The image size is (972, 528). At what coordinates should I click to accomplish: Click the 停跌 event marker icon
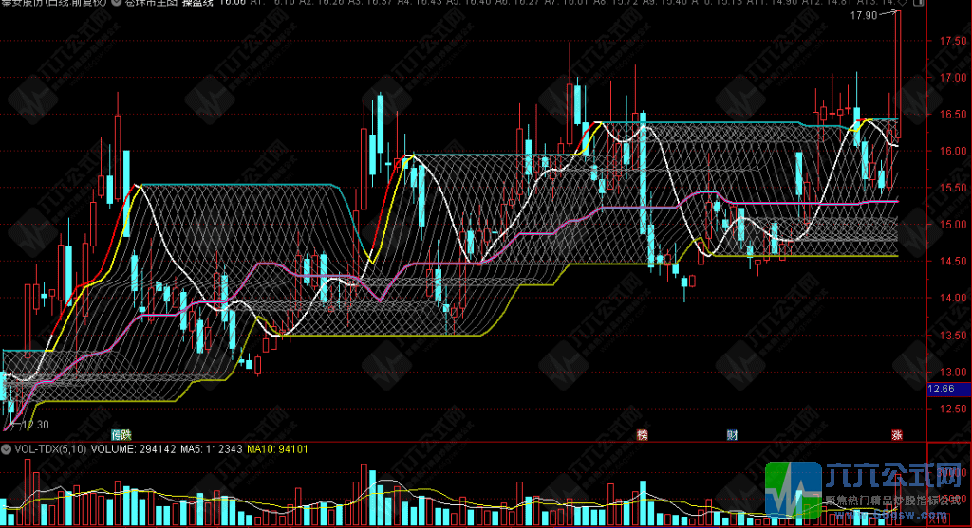pyautogui.click(x=121, y=435)
